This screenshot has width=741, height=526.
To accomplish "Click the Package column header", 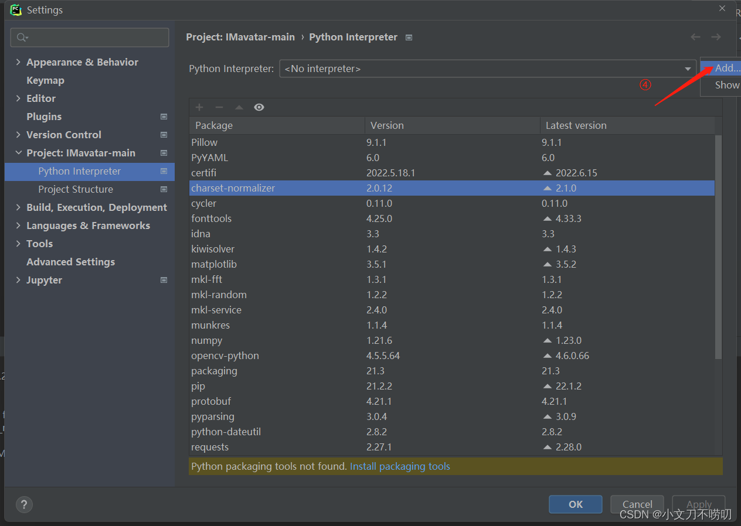I will point(277,125).
